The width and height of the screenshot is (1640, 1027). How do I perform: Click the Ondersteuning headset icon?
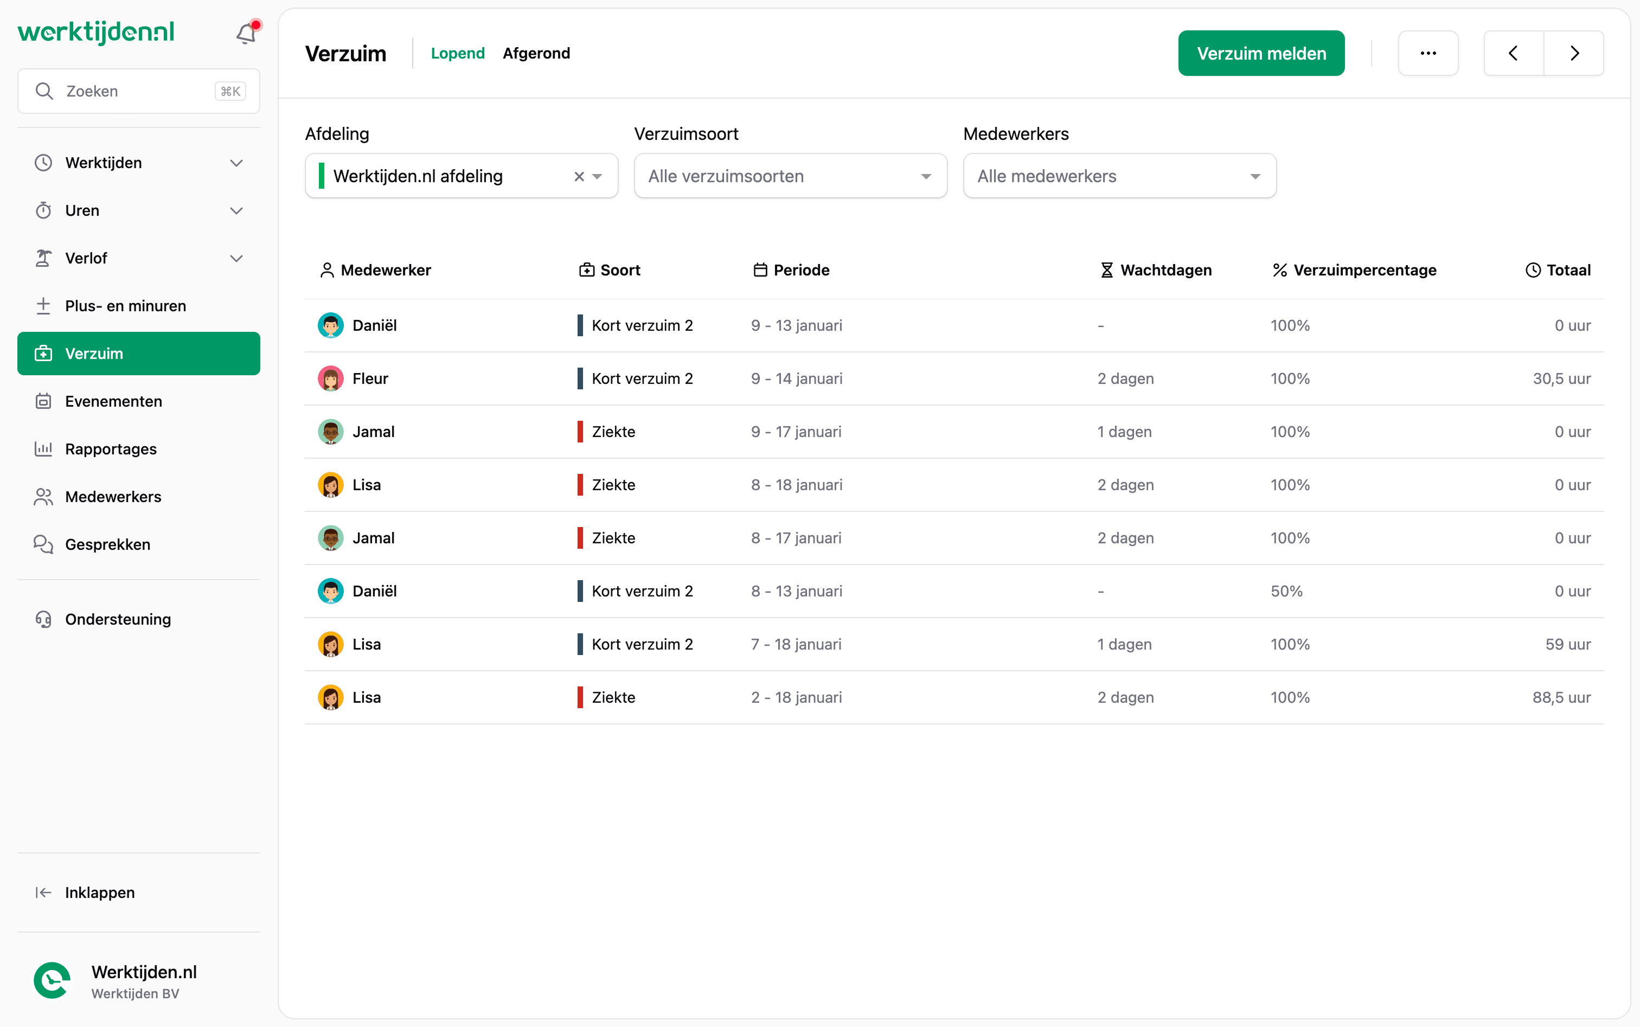(43, 619)
